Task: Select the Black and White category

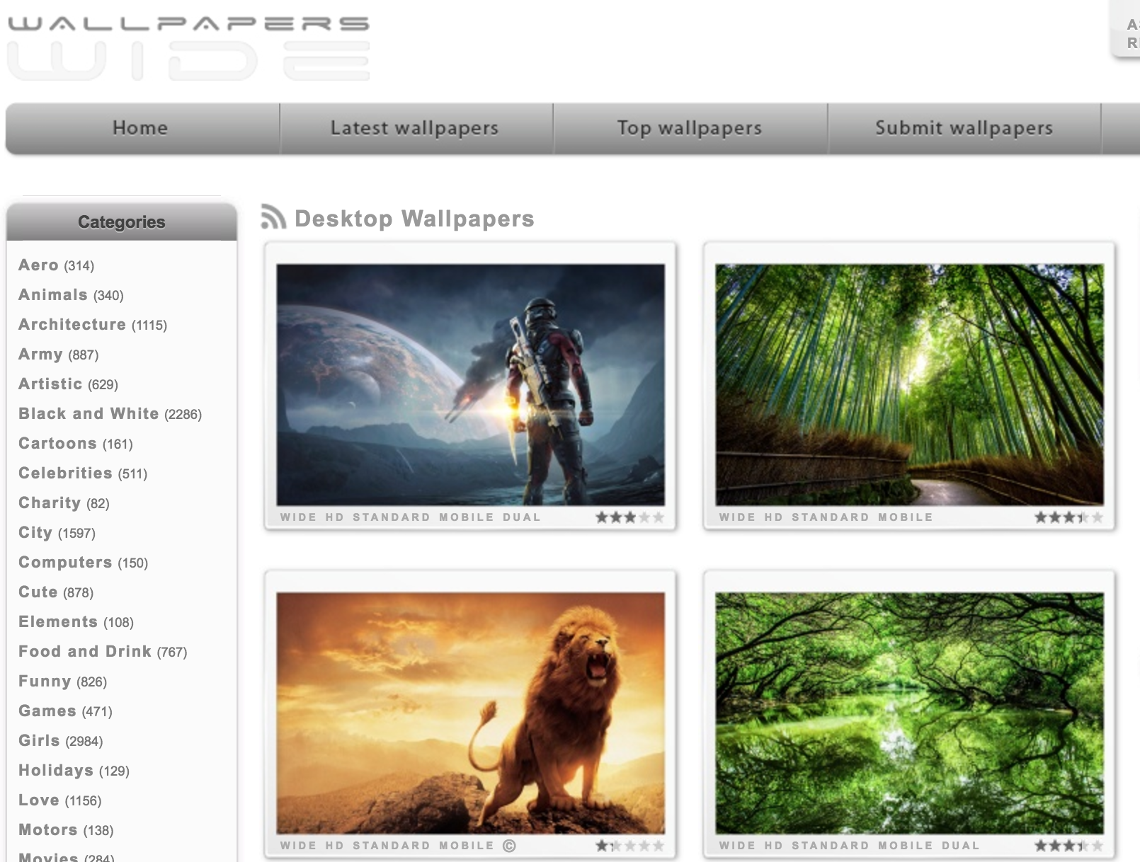Action: pyautogui.click(x=89, y=414)
